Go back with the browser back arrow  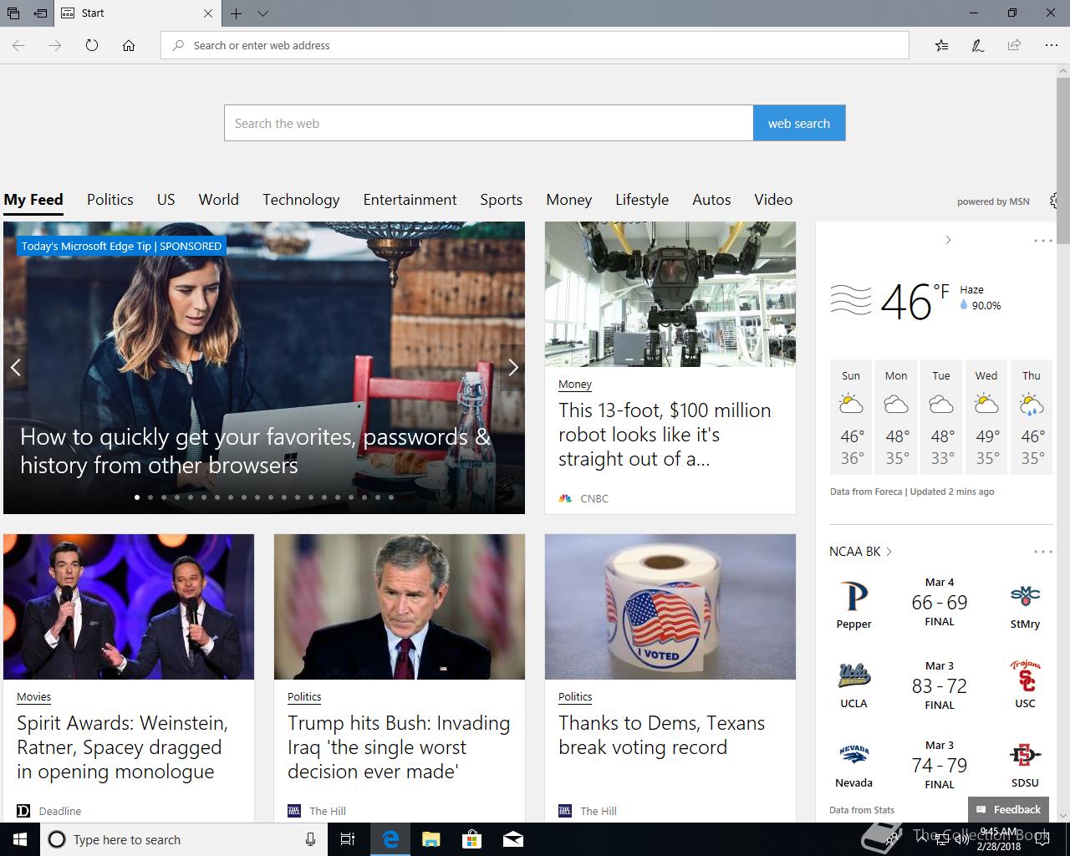18,45
